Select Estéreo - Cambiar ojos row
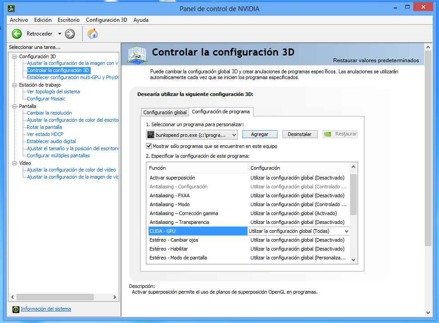 coord(248,240)
